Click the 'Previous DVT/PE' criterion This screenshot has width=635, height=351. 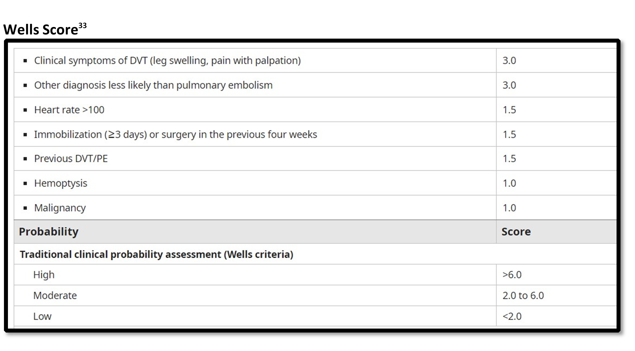pos(71,158)
